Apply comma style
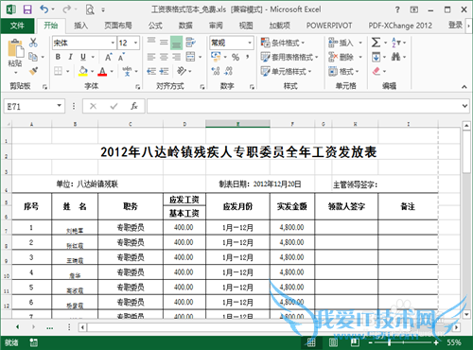 click(248, 57)
